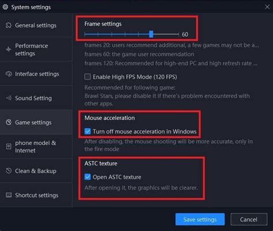Click the Game settings icon
This screenshot has width=273, height=231.
[9, 122]
